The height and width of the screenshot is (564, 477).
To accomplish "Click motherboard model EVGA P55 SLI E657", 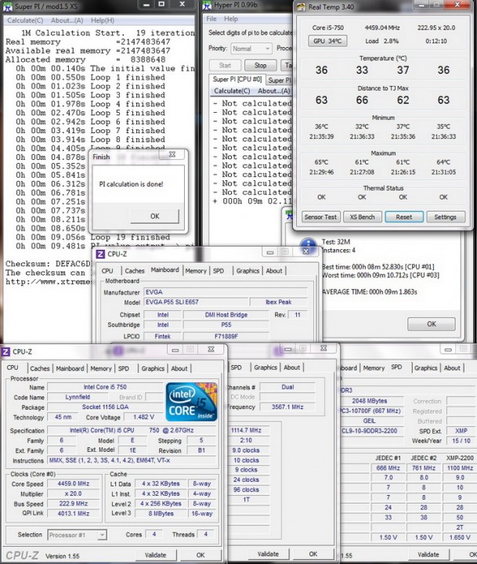I will click(196, 302).
